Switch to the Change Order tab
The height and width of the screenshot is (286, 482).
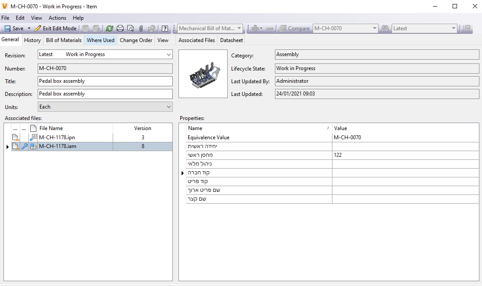pos(136,40)
